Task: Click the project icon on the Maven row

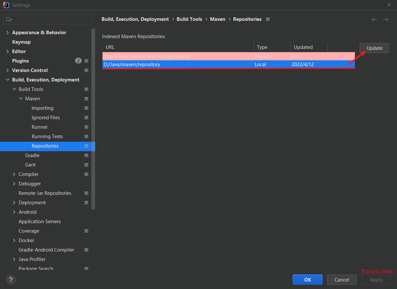Action: point(87,99)
